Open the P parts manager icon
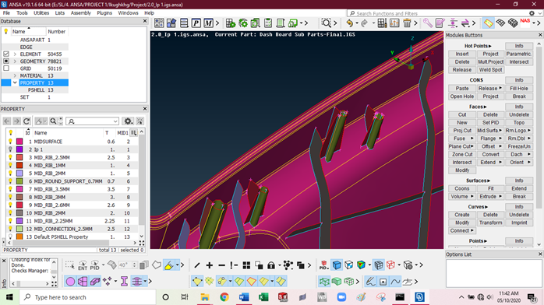The image size is (544, 305). point(196,23)
